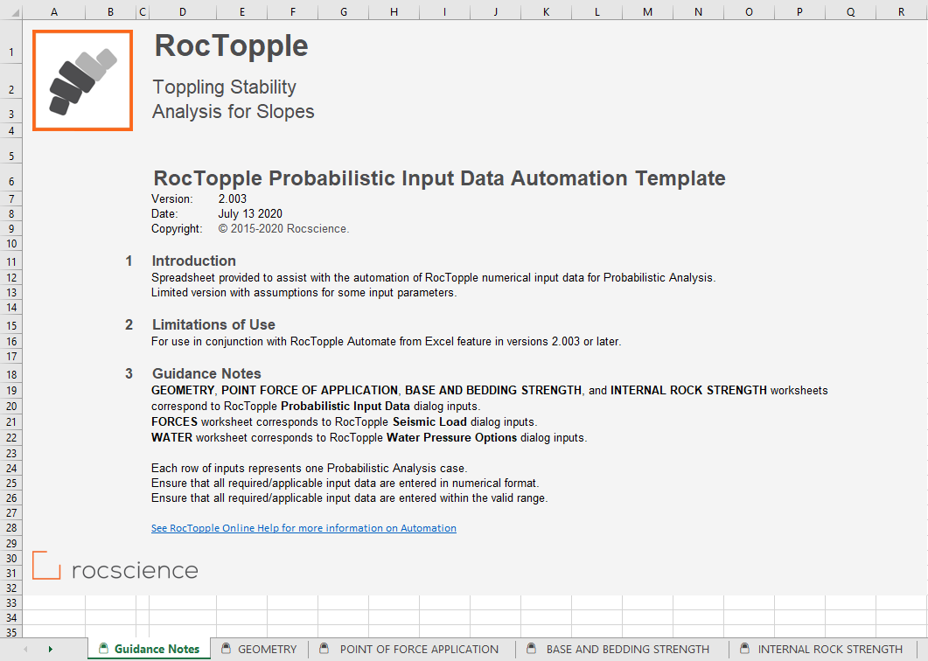Switch to BASE AND BEDDING STRENGTH sheet

627,649
